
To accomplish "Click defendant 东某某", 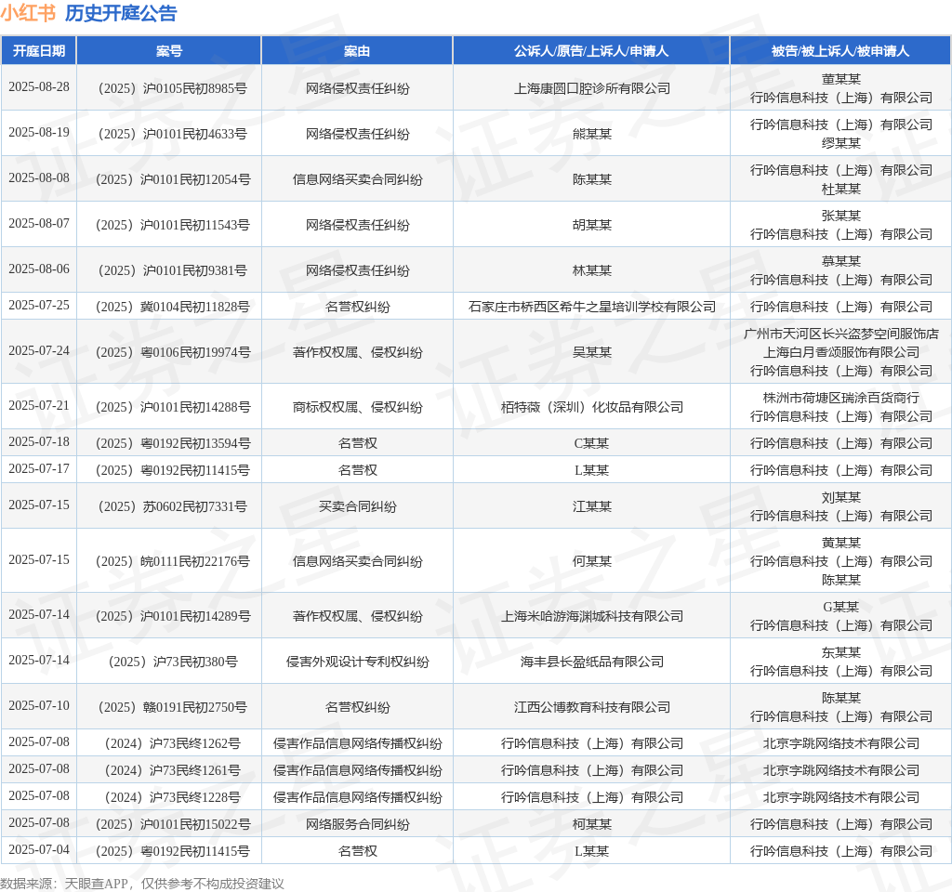I will click(840, 652).
